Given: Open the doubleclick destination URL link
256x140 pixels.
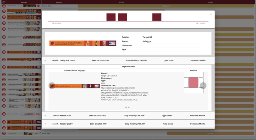Looking at the screenshot, I should 124,94.
